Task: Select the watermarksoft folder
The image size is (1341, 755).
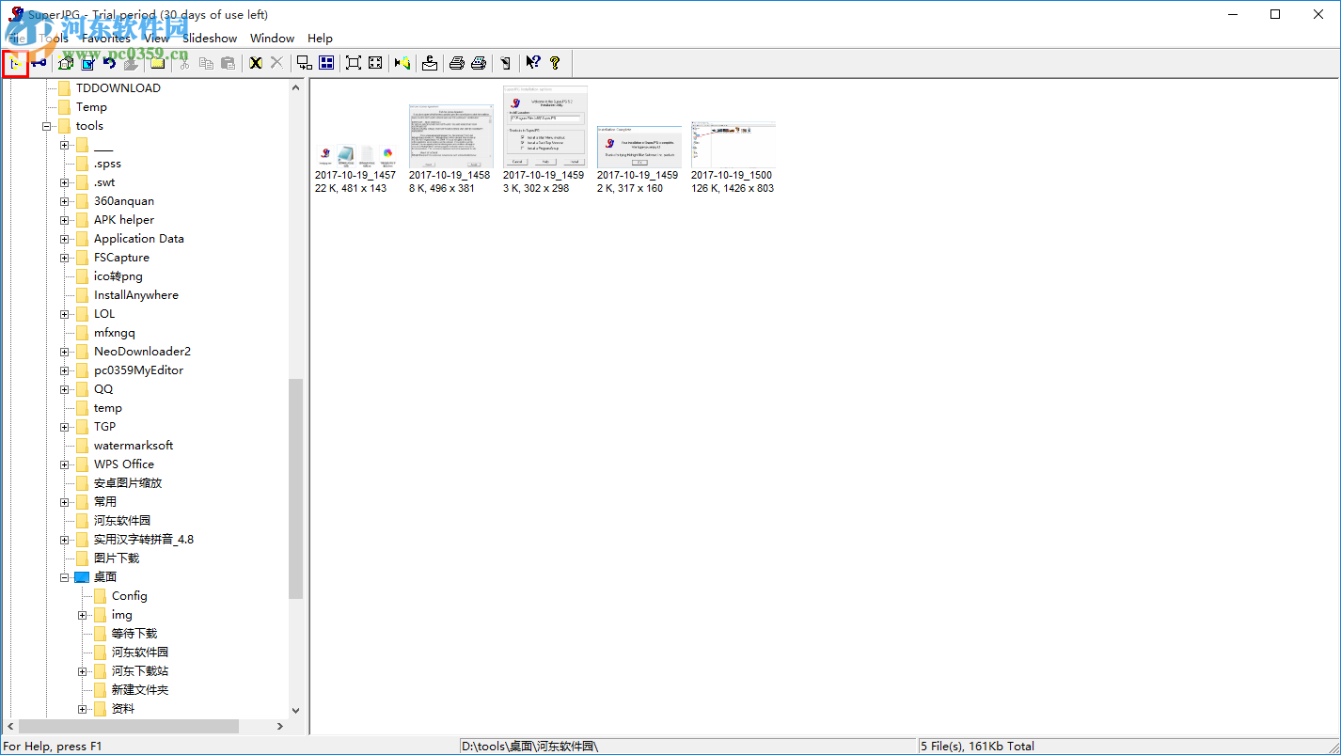Action: pyautogui.click(x=134, y=446)
